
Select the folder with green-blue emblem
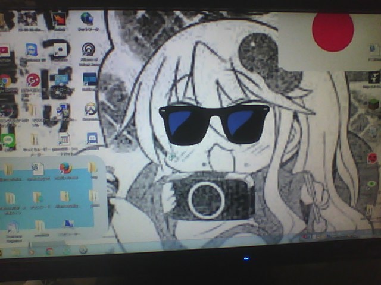38,198
